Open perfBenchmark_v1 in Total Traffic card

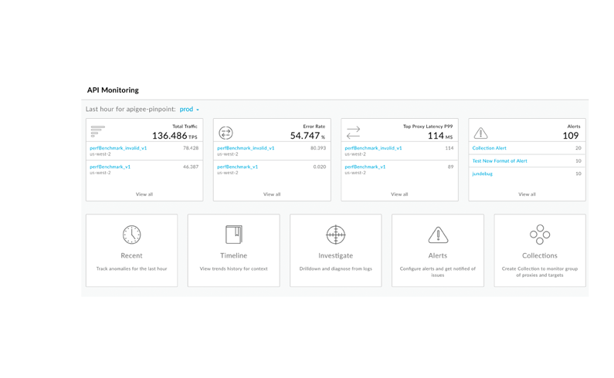coord(110,167)
